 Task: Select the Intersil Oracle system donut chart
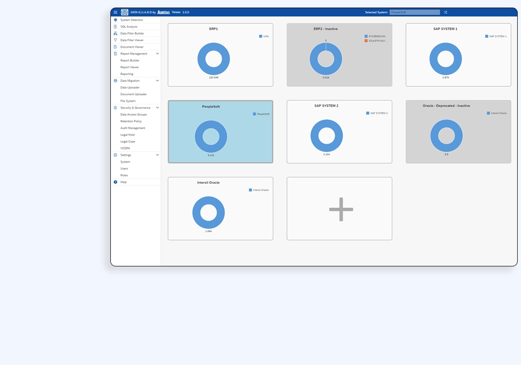pyautogui.click(x=209, y=213)
